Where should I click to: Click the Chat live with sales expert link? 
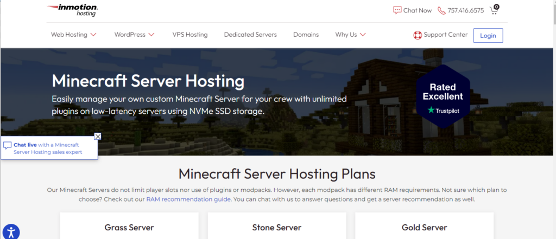[x=48, y=148]
